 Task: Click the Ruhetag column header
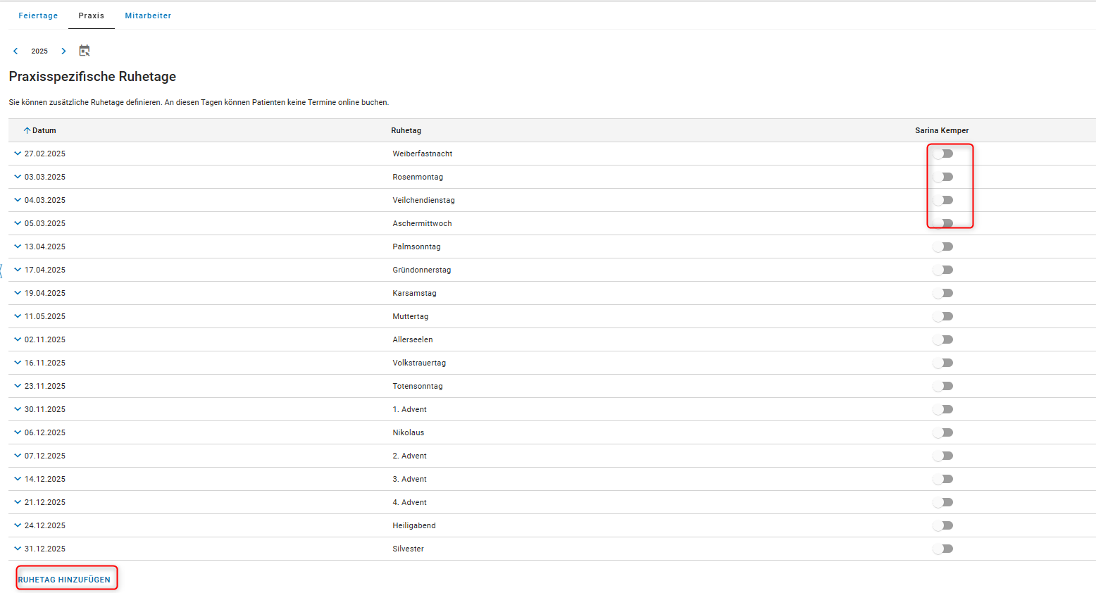406,130
